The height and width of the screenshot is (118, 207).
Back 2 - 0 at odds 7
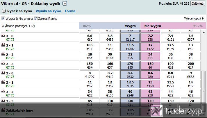click(x=130, y=37)
